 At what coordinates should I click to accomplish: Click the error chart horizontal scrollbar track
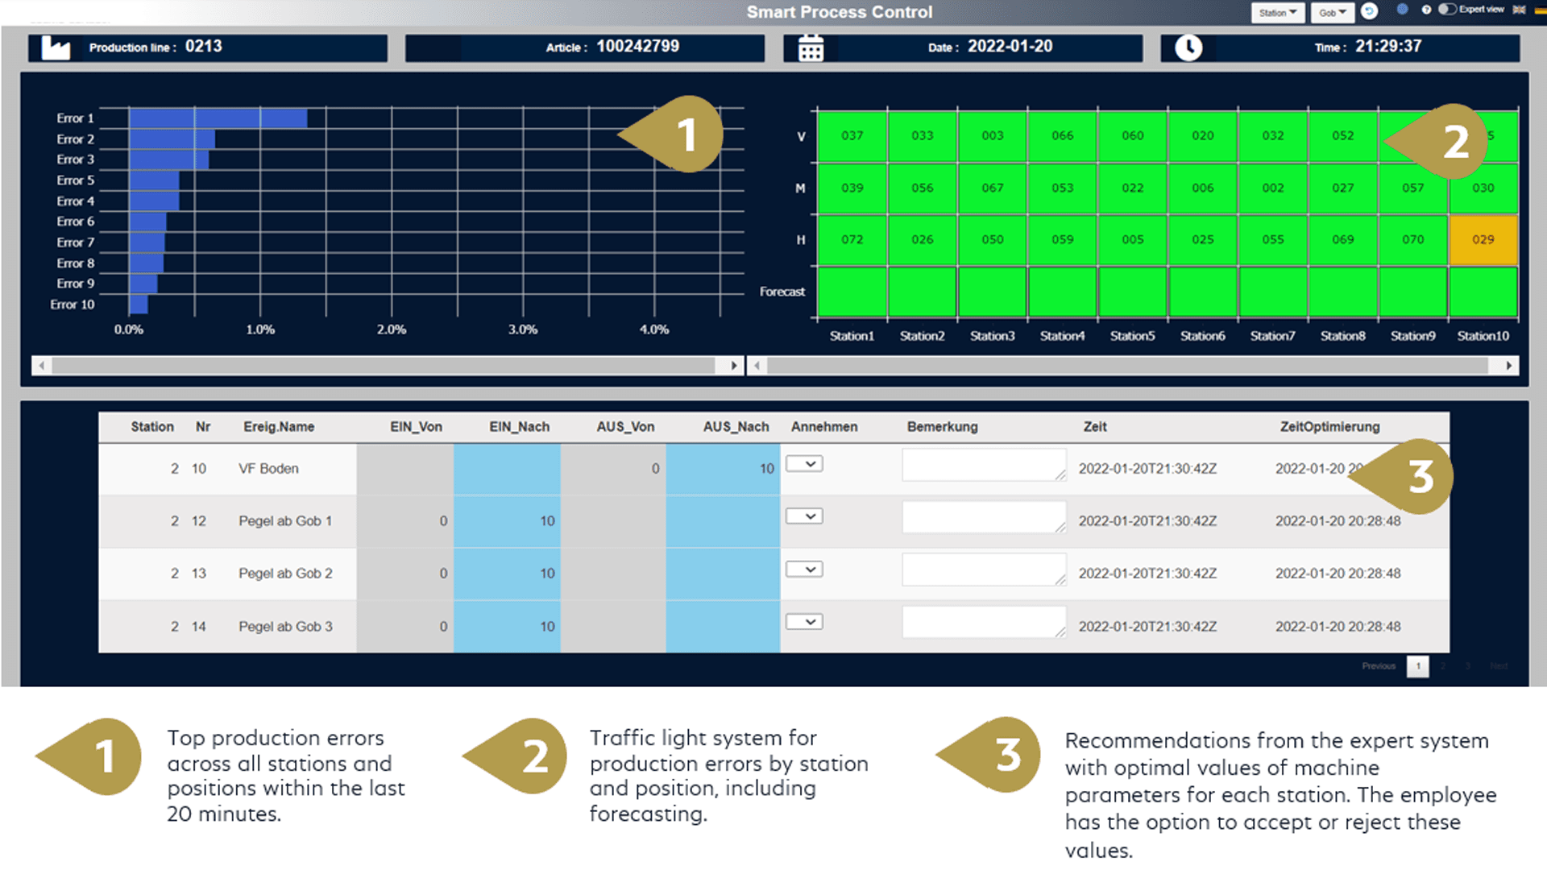(384, 366)
